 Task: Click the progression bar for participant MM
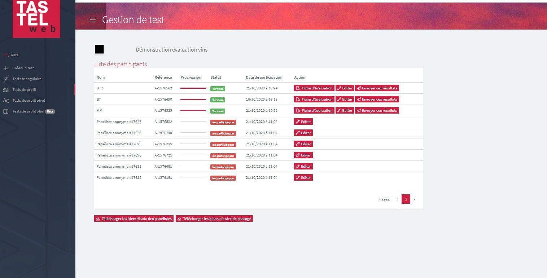tap(193, 110)
